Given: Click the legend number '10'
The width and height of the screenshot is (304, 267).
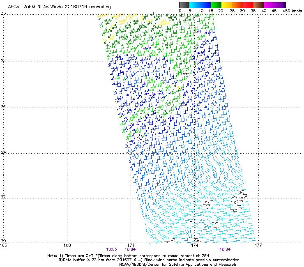Looking at the screenshot, I should 201,11.
